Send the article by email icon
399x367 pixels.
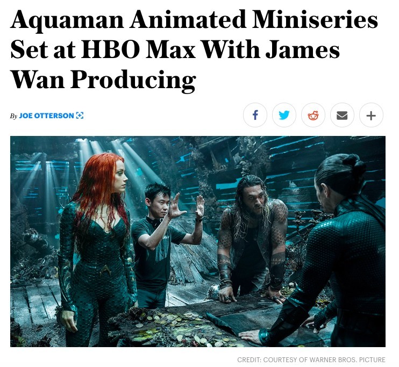coord(342,115)
